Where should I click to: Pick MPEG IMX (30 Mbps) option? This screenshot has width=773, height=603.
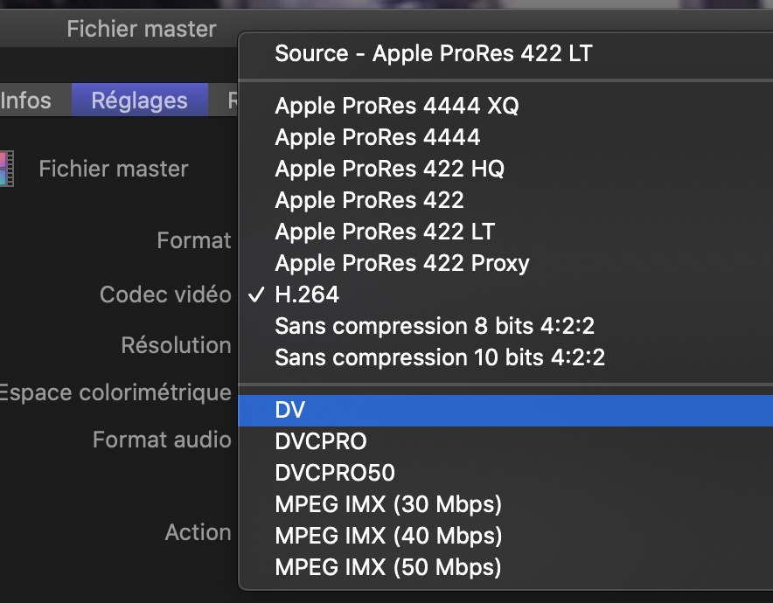388,504
